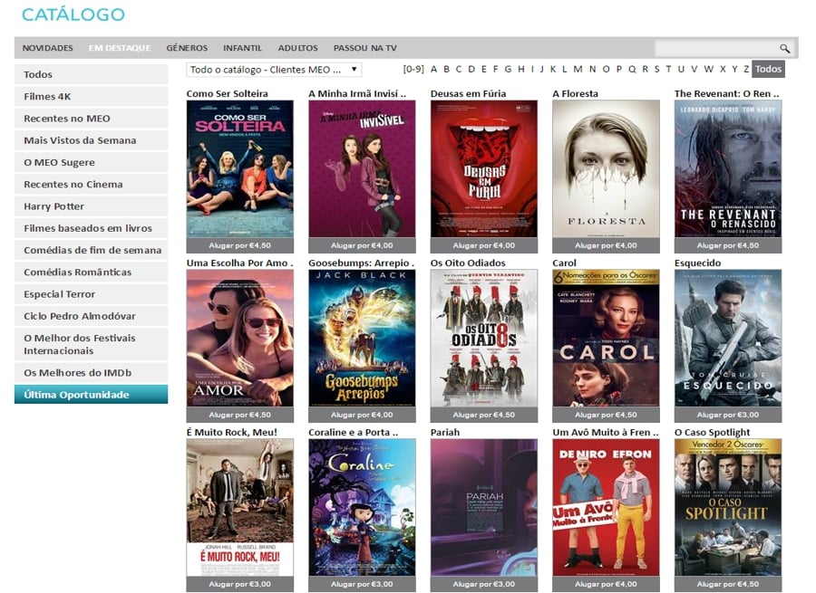Open the 'Todo o catálogo - Clientes MEO' dropdown
Viewport: 816px width, 593px height.
274,70
